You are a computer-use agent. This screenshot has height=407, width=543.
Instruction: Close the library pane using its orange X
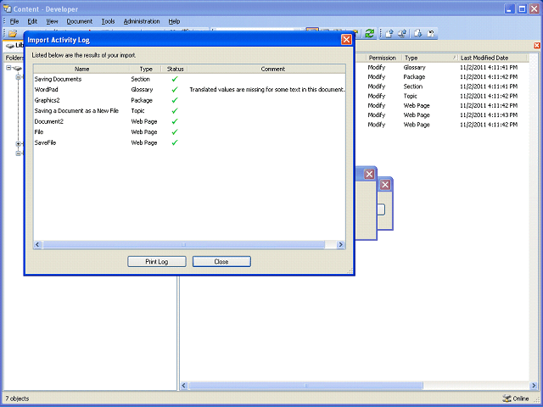[x=537, y=45]
